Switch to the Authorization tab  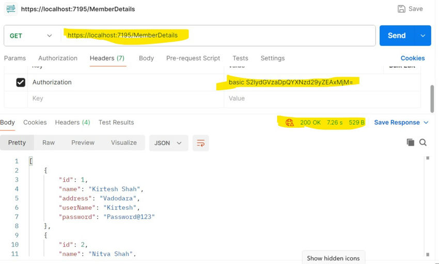tap(58, 58)
